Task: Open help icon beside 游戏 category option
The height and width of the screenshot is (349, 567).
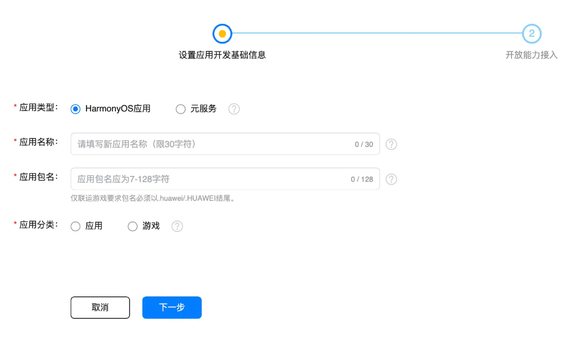Action: click(x=177, y=226)
